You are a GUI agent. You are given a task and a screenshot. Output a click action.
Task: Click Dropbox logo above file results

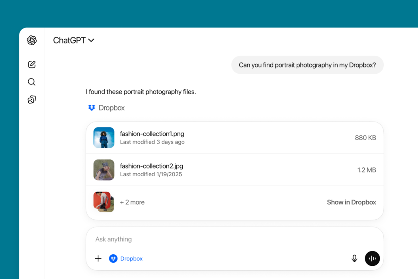click(92, 108)
